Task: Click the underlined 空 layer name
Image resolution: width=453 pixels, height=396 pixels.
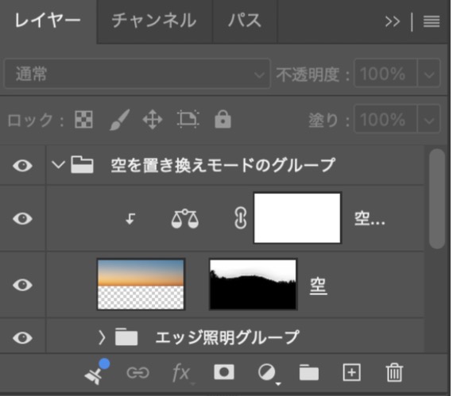Action: point(319,286)
